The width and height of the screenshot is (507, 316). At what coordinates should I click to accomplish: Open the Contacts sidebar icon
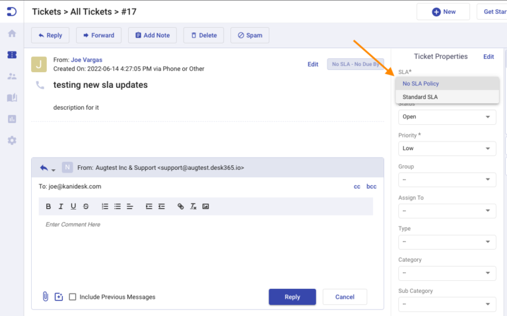coord(12,77)
